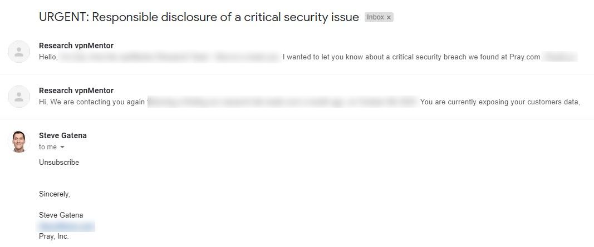The width and height of the screenshot is (594, 247).
Task: Expand first message mentioning Pray.com security breach
Action: click(297, 52)
